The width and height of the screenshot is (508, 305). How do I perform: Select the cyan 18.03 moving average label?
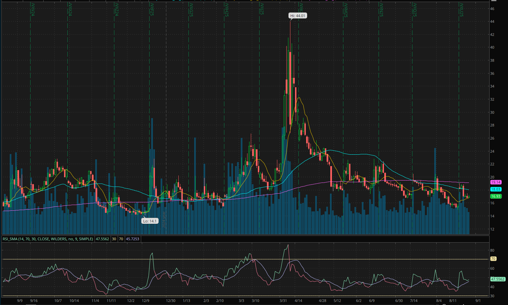[496, 190]
